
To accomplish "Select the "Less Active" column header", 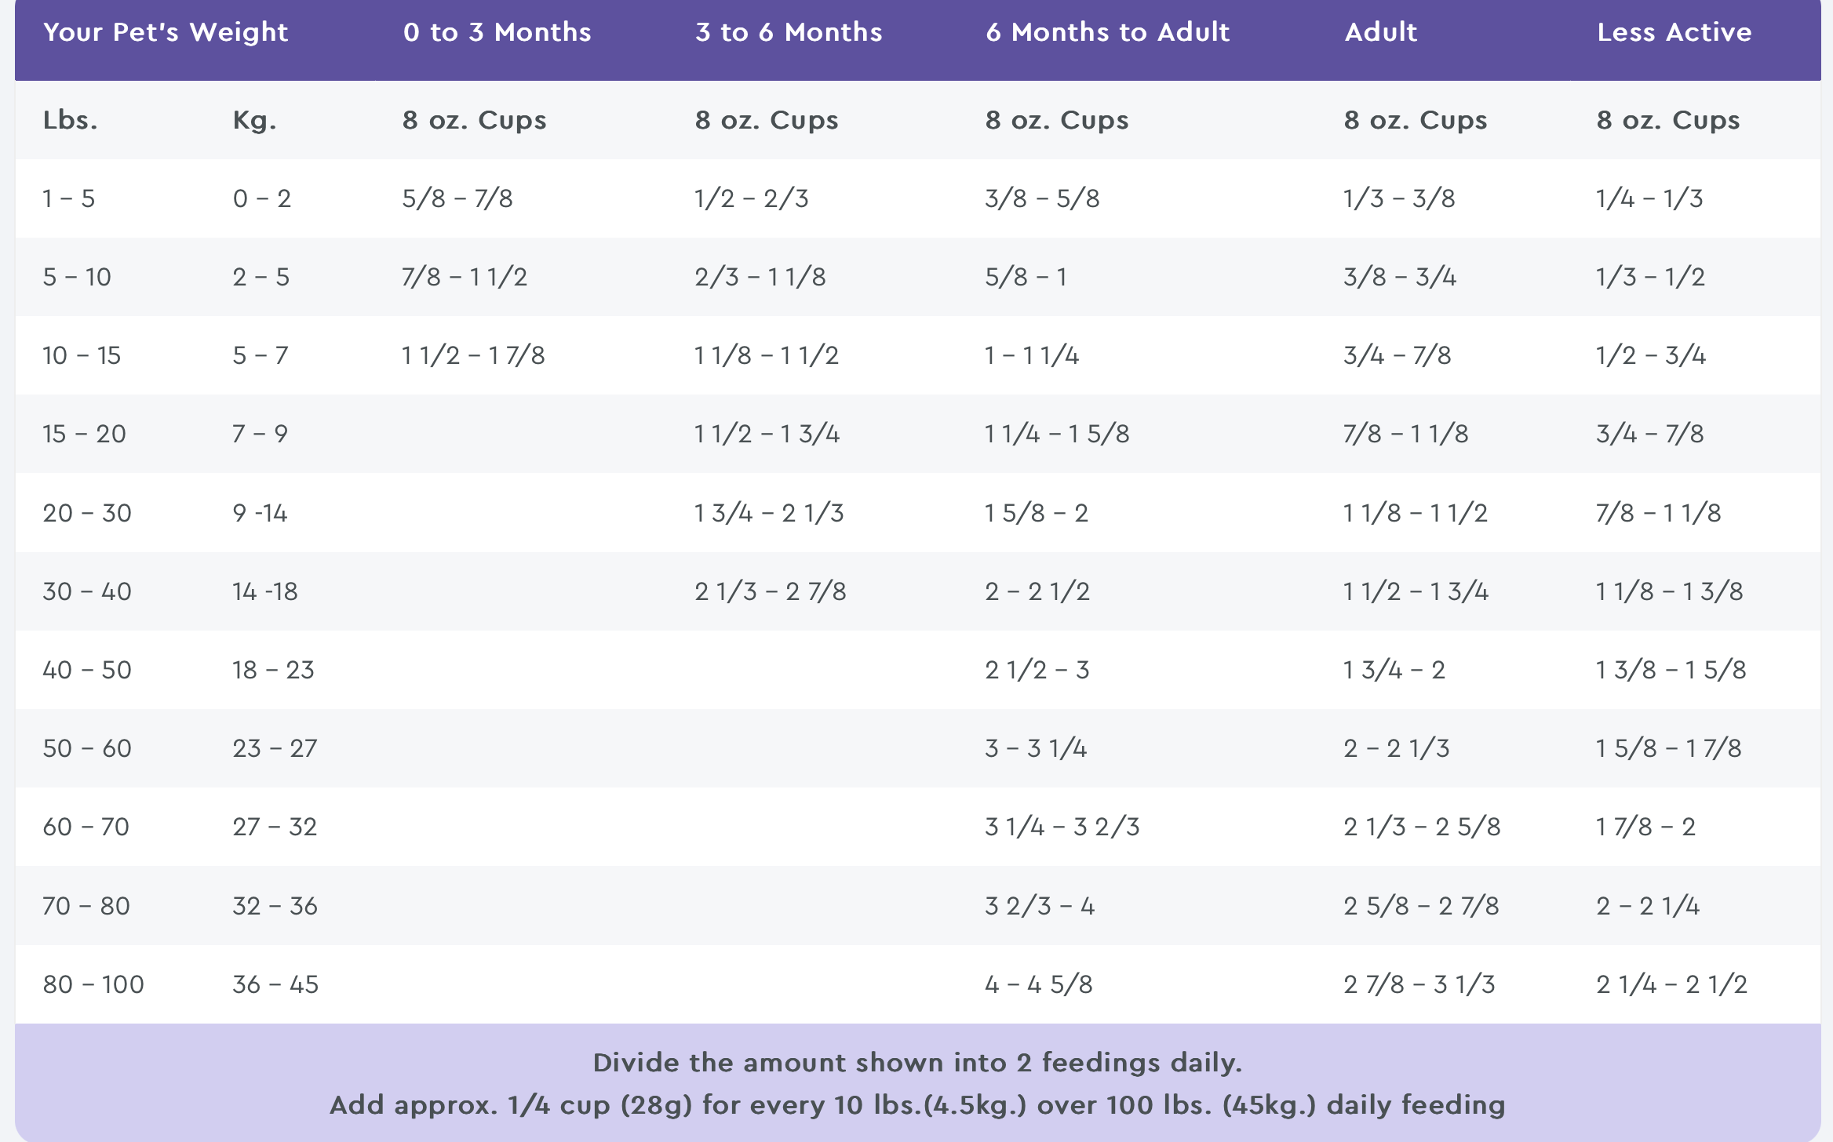I will click(1674, 32).
